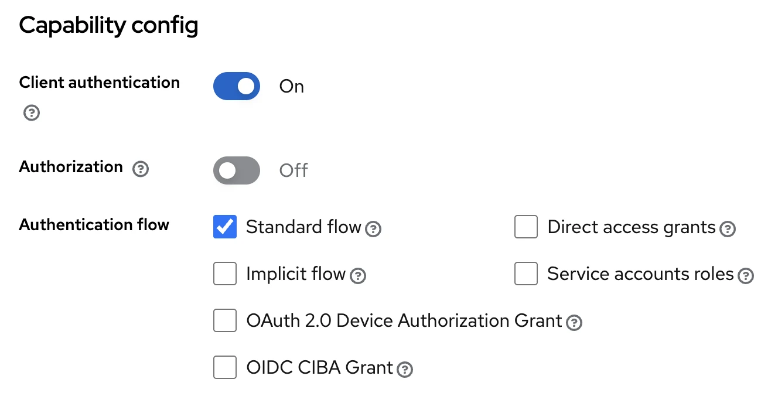Click the Direct access grants label text
The height and width of the screenshot is (403, 778).
point(629,227)
